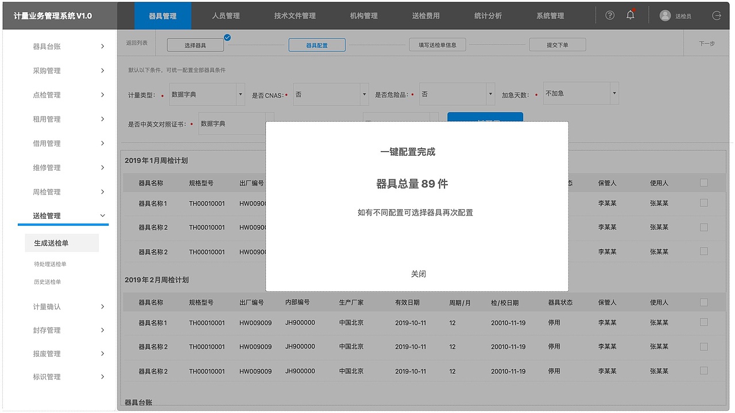The image size is (735, 413).
Task: Click 有效日期 column header in February table
Action: tap(407, 303)
